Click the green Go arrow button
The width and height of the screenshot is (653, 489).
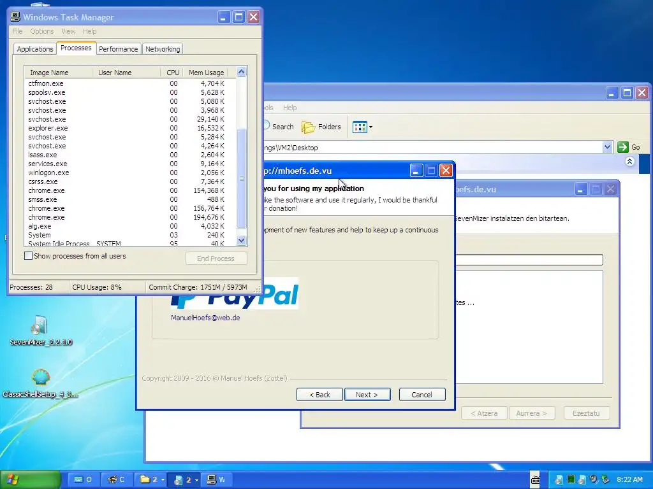(x=623, y=147)
